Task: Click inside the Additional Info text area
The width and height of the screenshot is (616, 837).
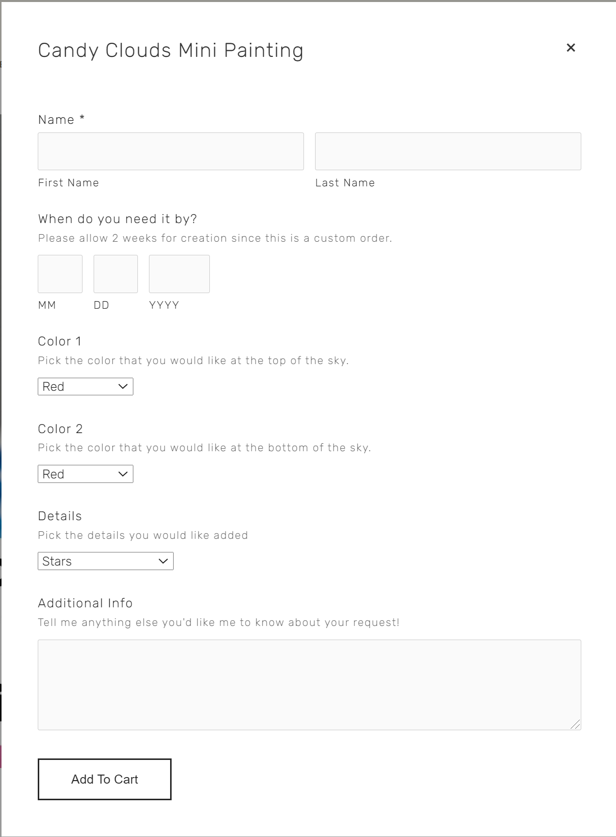Action: [309, 684]
